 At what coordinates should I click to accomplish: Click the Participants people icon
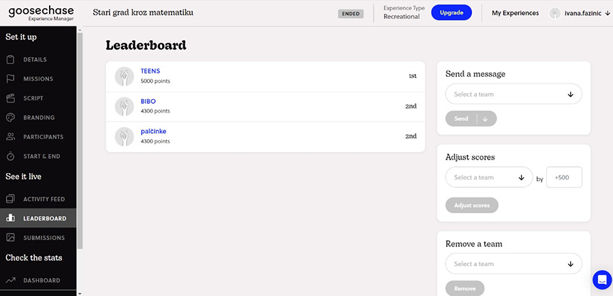click(10, 136)
